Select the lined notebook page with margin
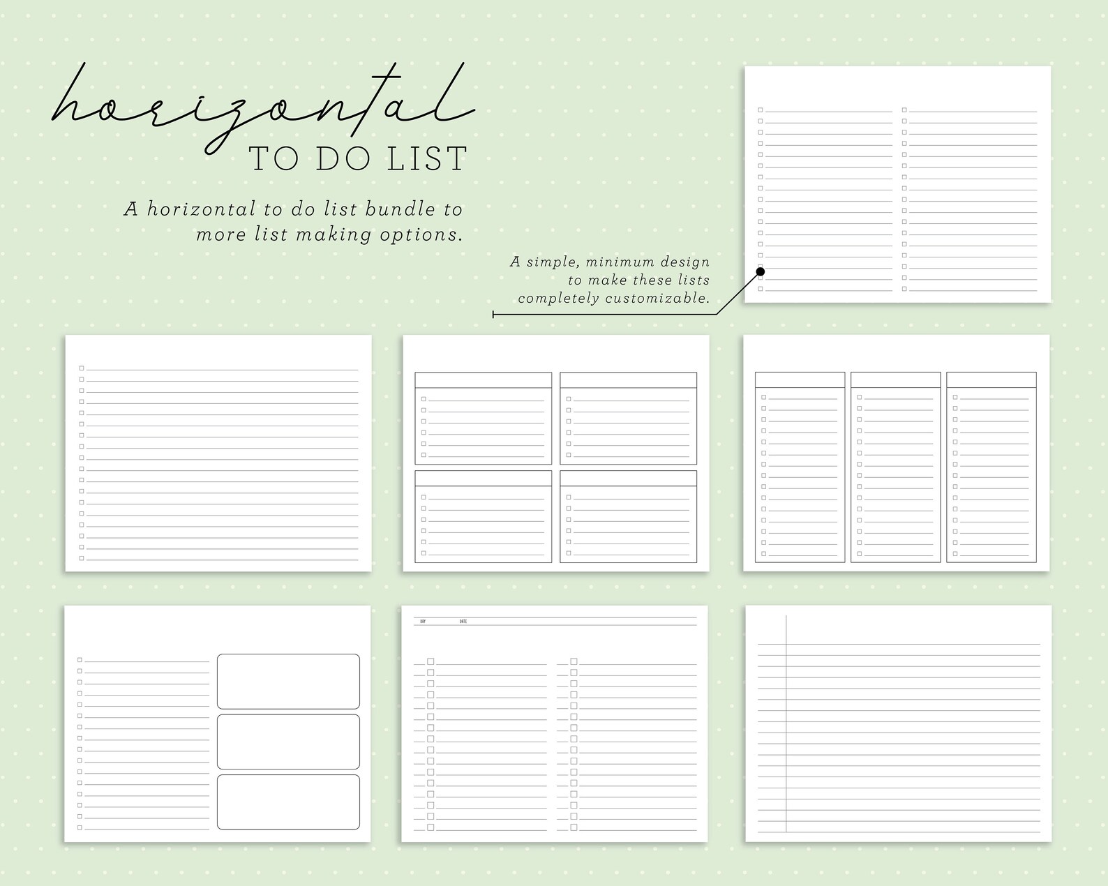The image size is (1108, 886). 898,723
